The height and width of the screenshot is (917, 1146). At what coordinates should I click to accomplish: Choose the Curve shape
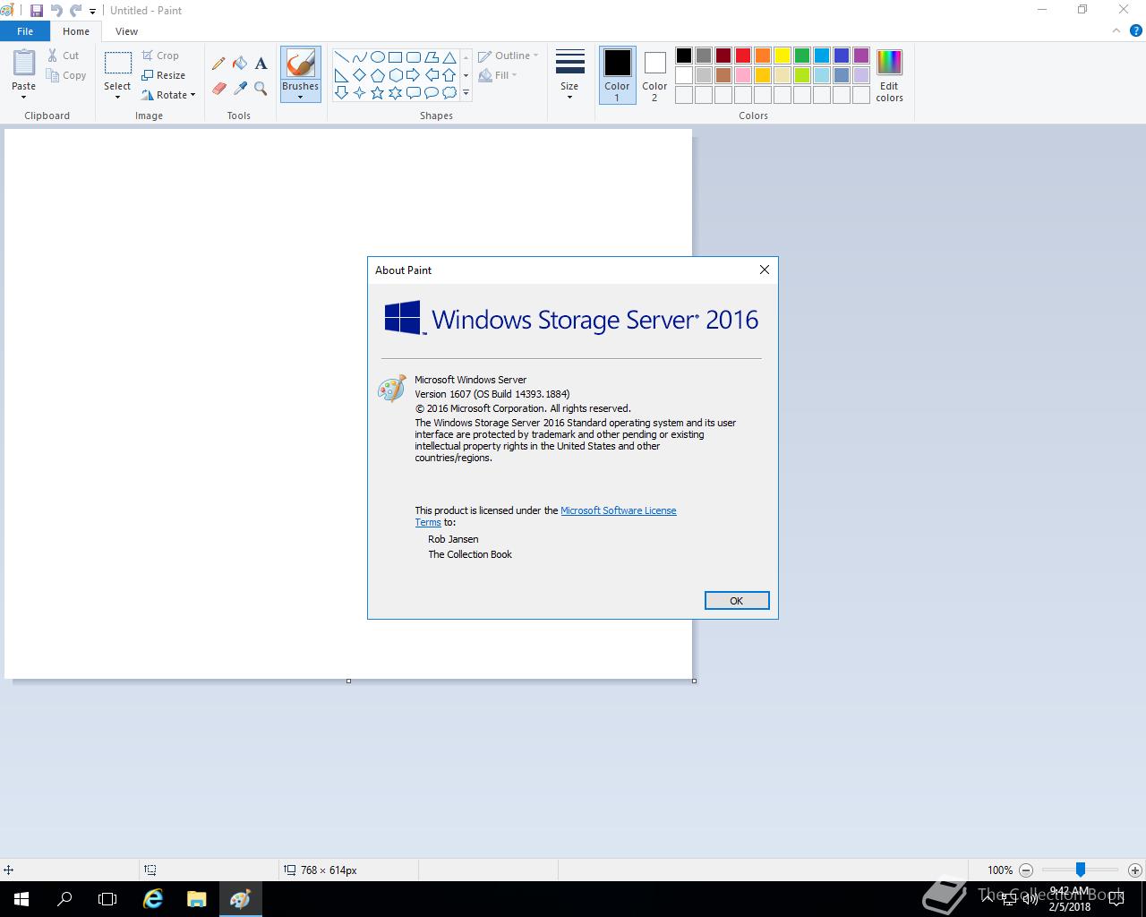click(359, 57)
